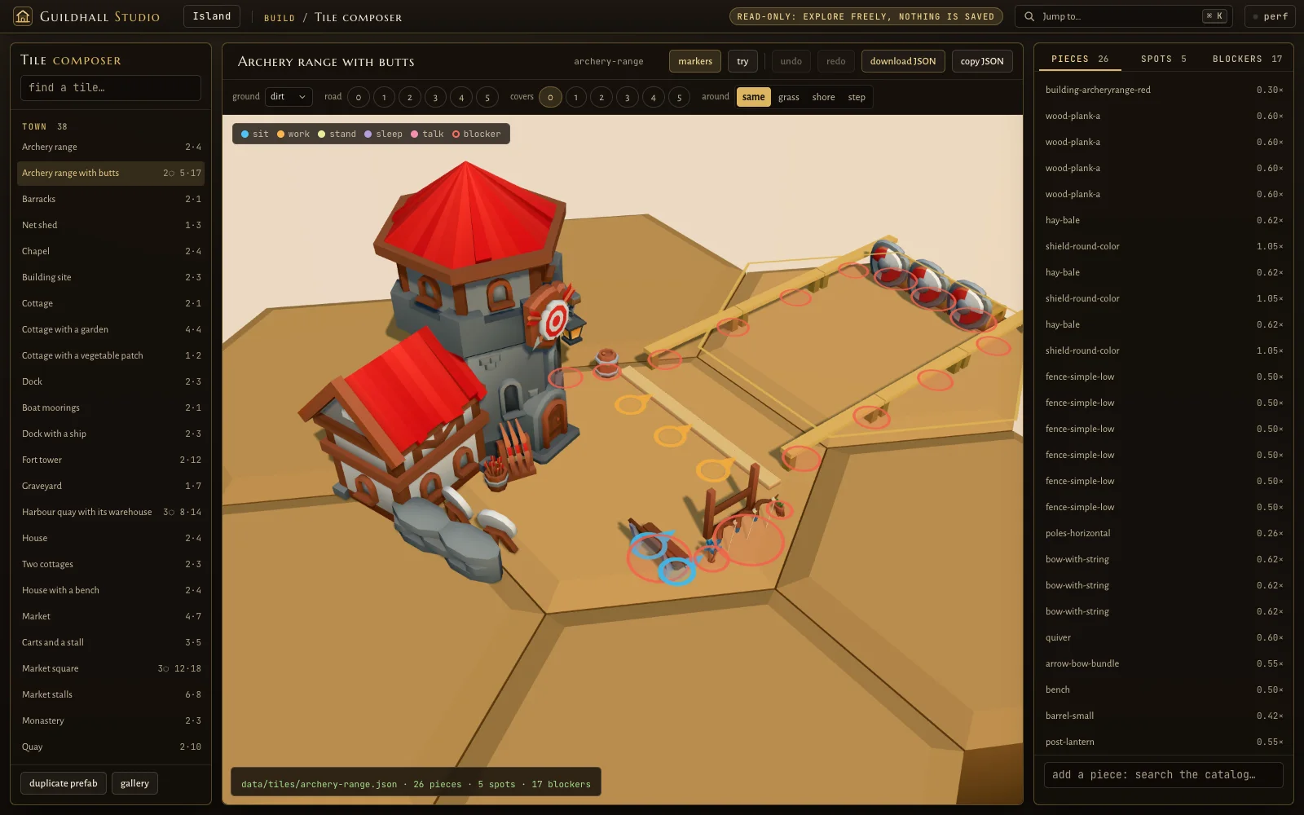
Task: Open the gallery button
Action: point(134,783)
